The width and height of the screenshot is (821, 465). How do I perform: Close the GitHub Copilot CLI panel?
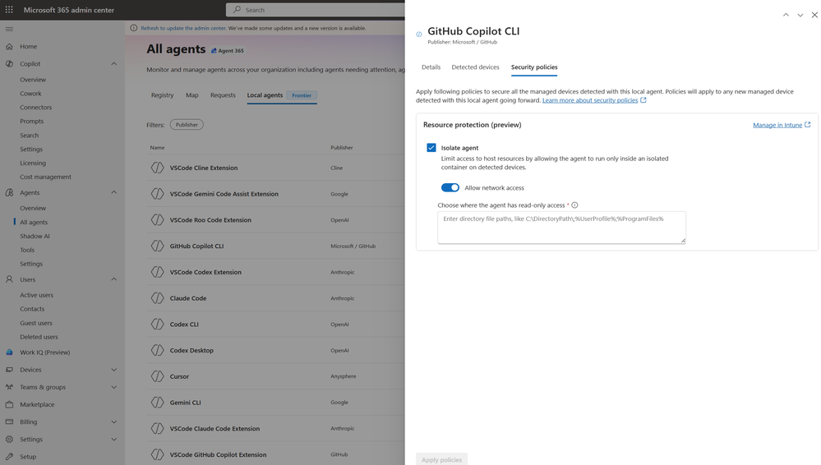click(814, 15)
